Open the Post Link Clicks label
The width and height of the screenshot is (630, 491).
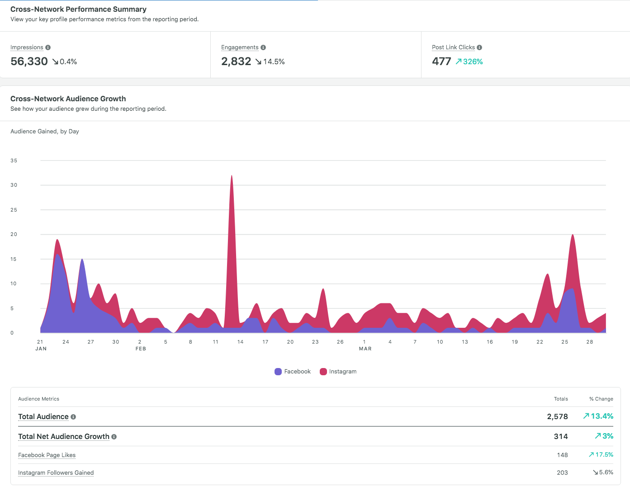453,47
